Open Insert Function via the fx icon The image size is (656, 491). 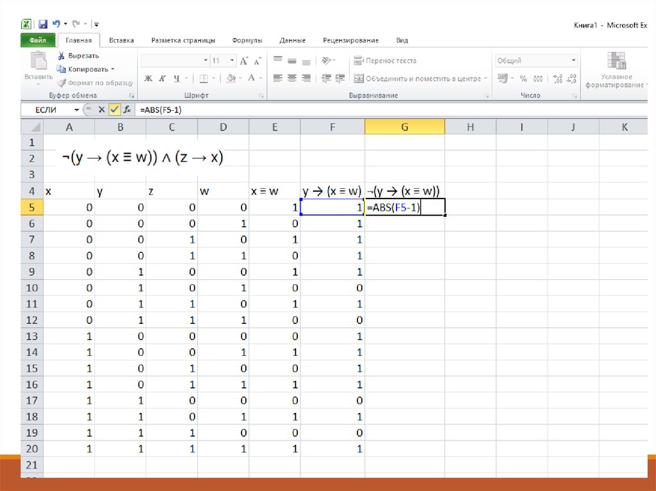(127, 110)
